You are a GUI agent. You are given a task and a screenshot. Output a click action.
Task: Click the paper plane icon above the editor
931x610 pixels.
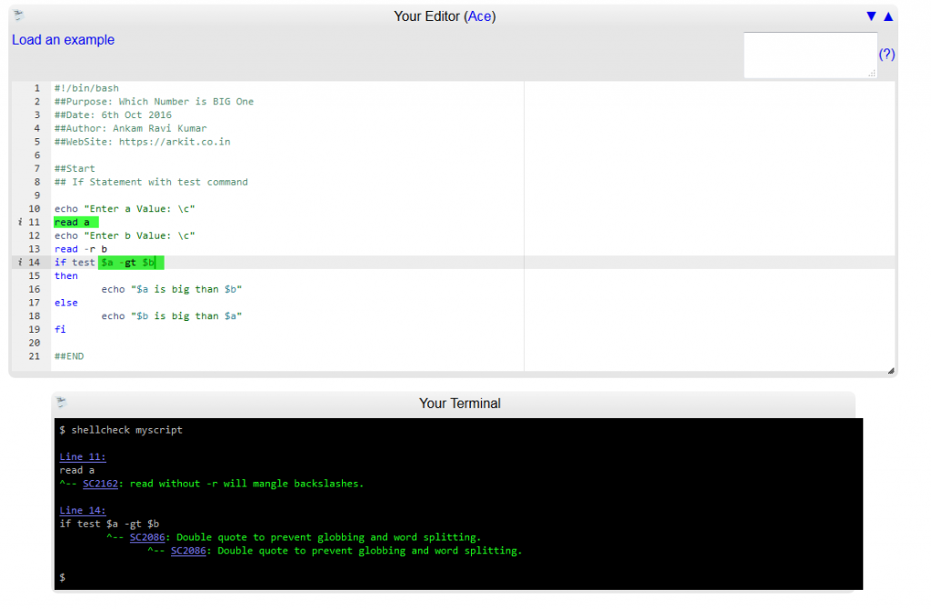17,15
